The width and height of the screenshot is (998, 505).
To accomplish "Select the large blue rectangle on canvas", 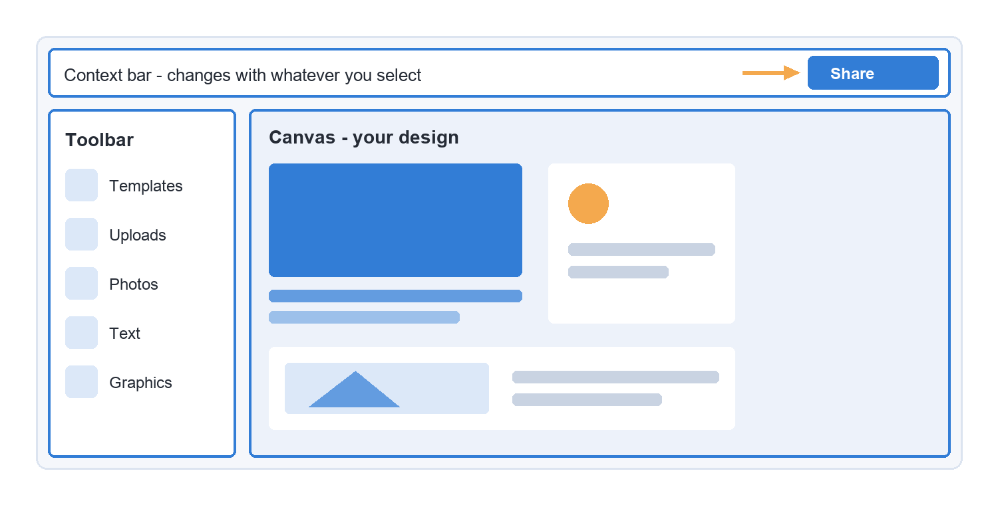I will click(x=395, y=220).
